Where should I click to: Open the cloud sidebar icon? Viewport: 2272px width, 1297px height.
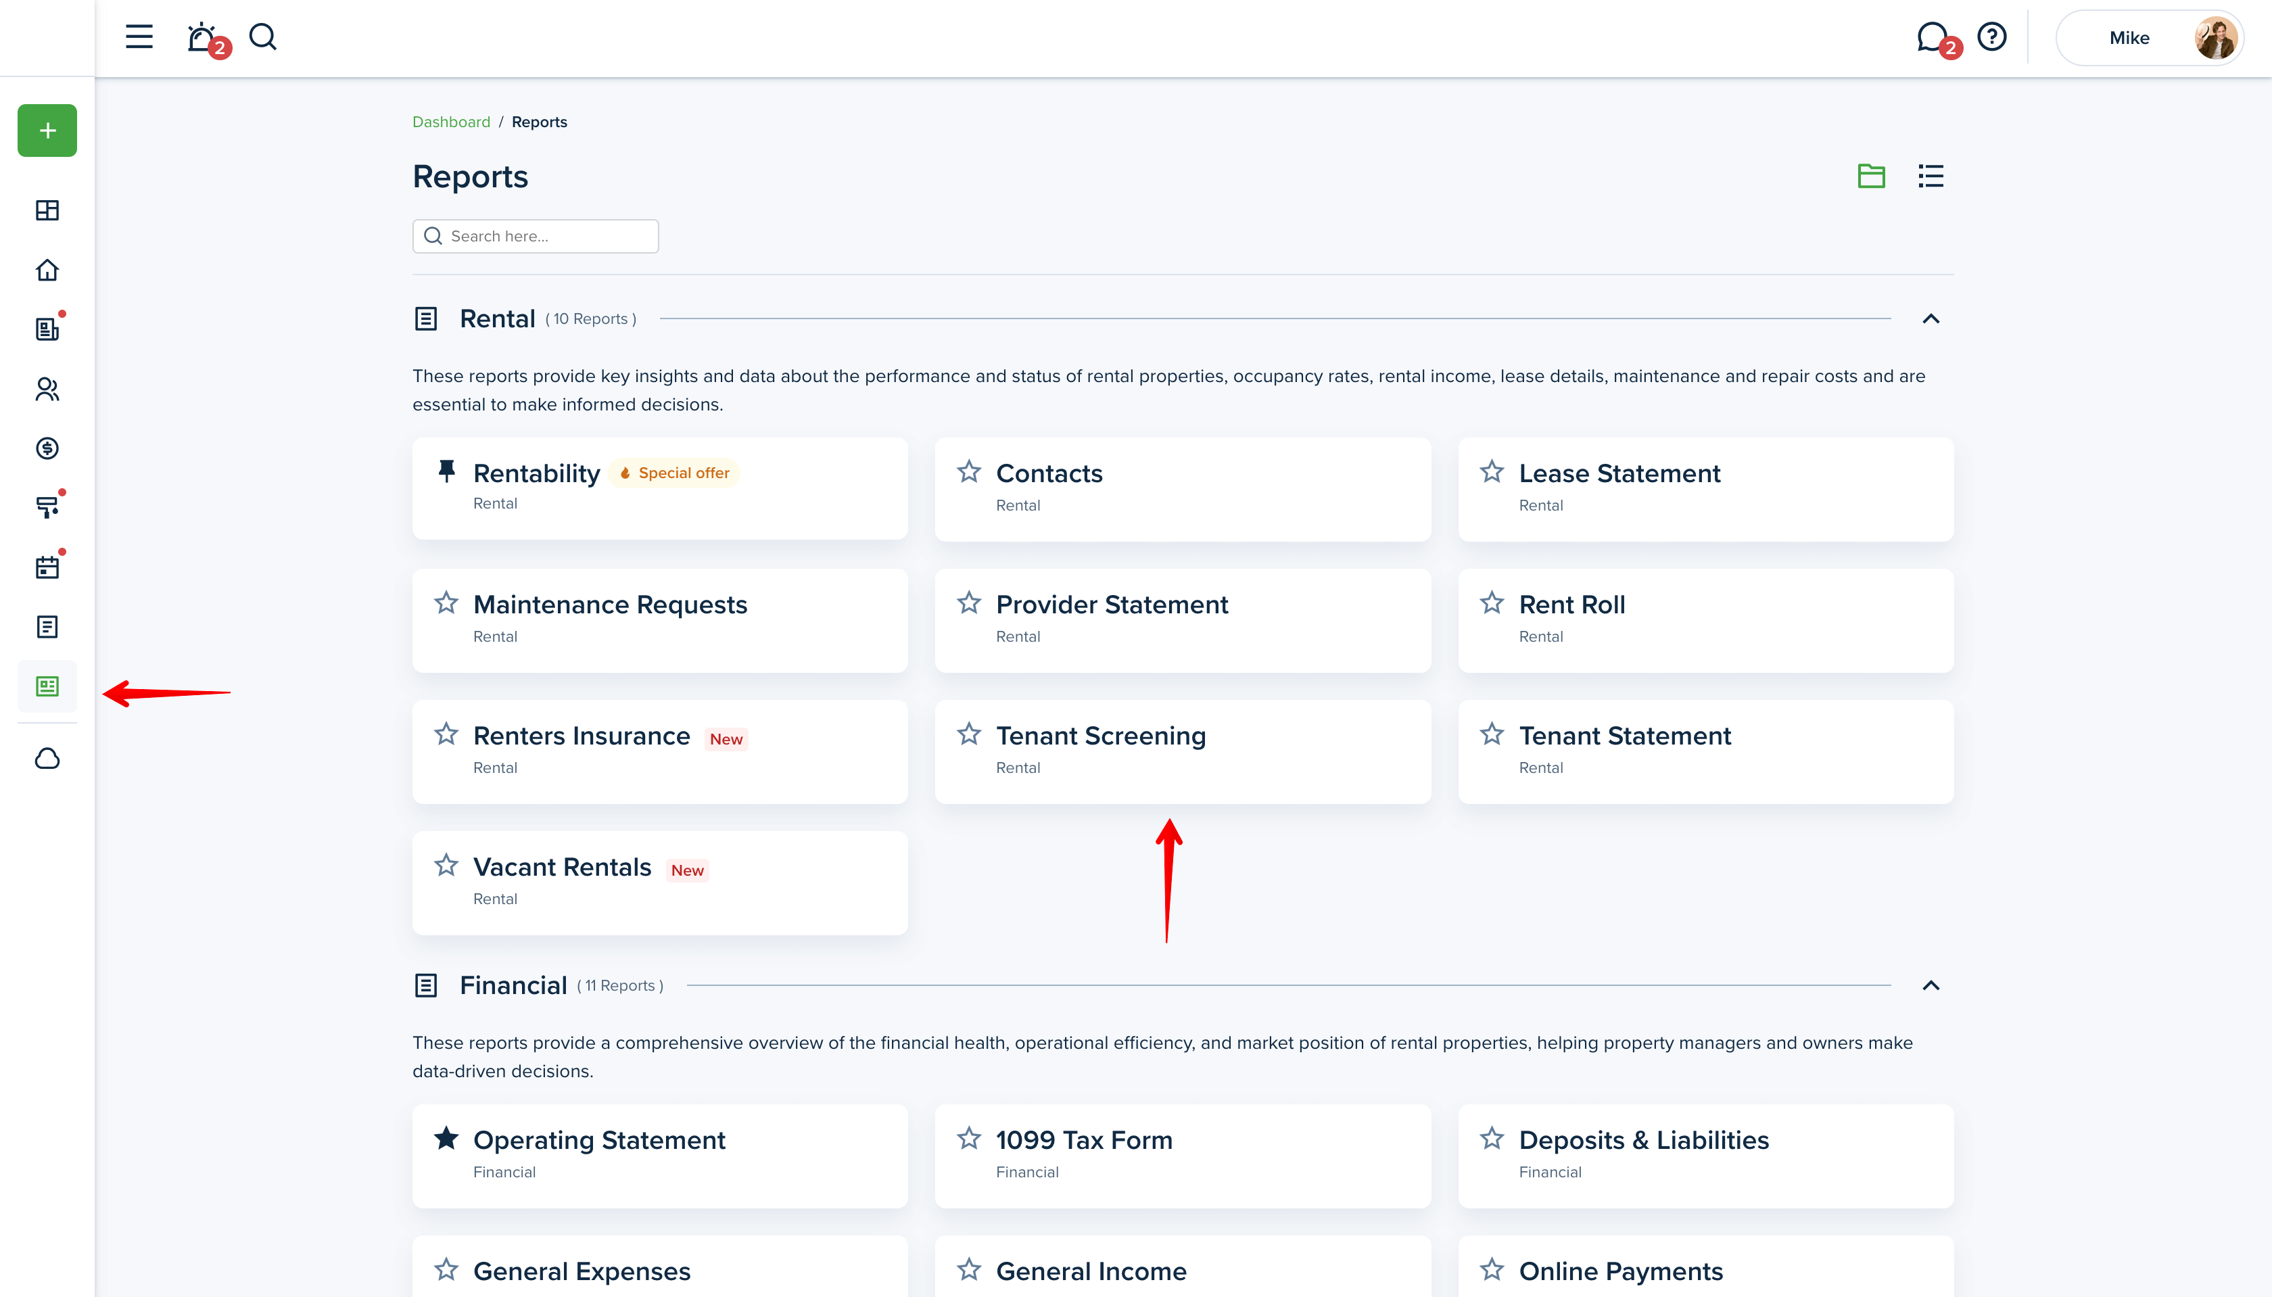point(47,758)
